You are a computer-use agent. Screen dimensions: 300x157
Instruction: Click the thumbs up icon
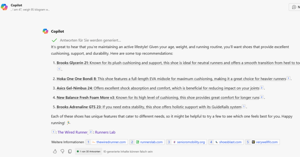tap(55, 151)
